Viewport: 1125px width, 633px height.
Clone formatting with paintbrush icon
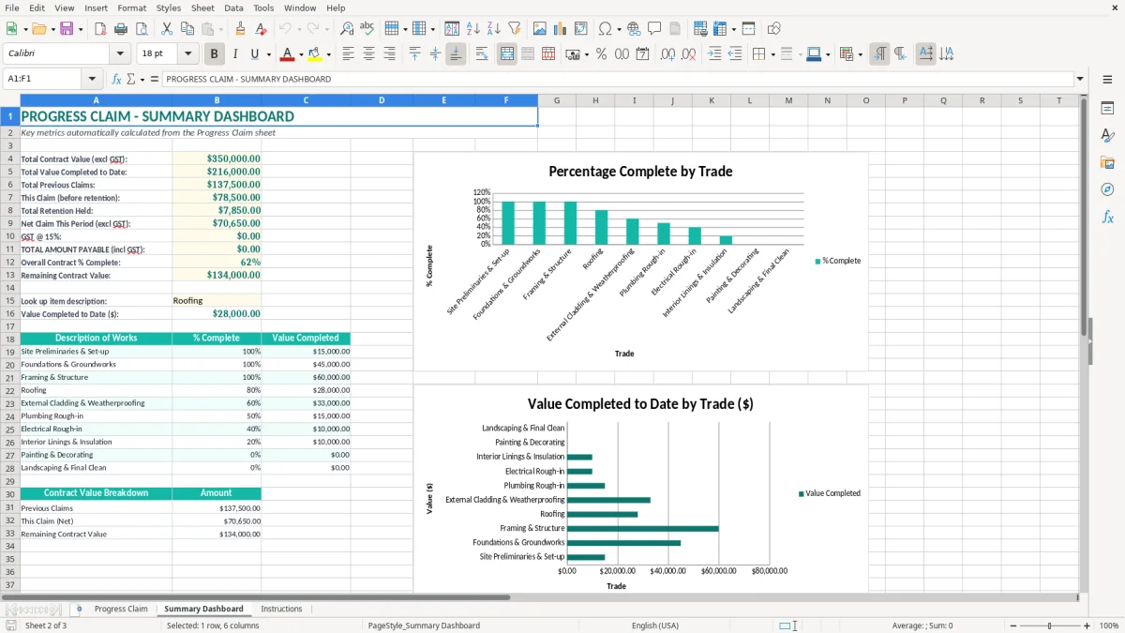[x=240, y=29]
